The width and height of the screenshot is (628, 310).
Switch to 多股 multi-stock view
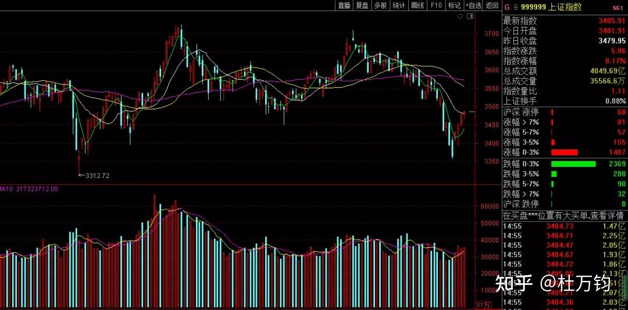pos(380,5)
